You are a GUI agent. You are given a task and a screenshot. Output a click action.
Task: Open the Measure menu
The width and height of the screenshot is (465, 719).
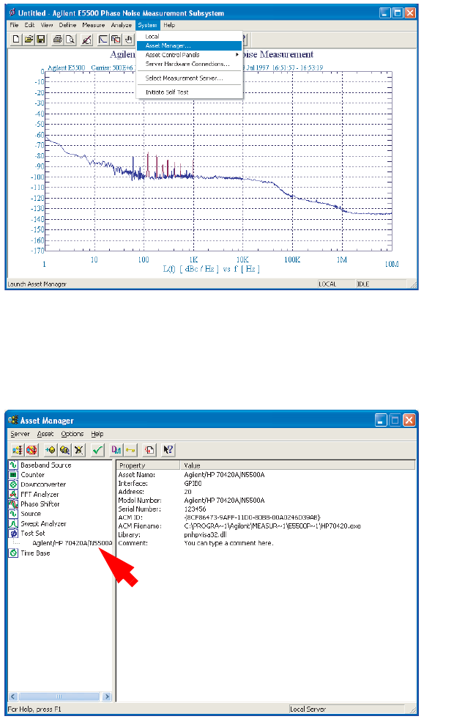click(x=93, y=25)
